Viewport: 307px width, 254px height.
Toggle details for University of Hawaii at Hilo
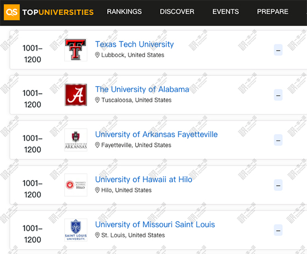coord(278,185)
